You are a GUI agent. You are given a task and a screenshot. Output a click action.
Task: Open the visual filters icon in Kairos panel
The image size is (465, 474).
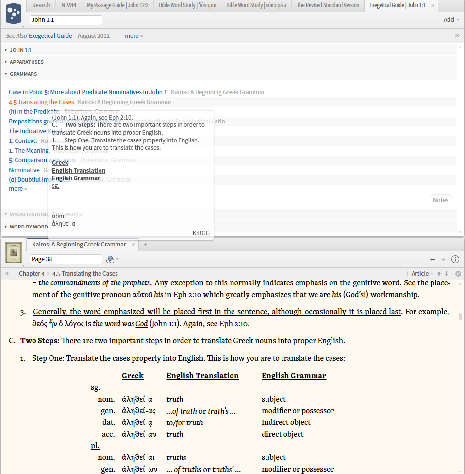(x=110, y=260)
